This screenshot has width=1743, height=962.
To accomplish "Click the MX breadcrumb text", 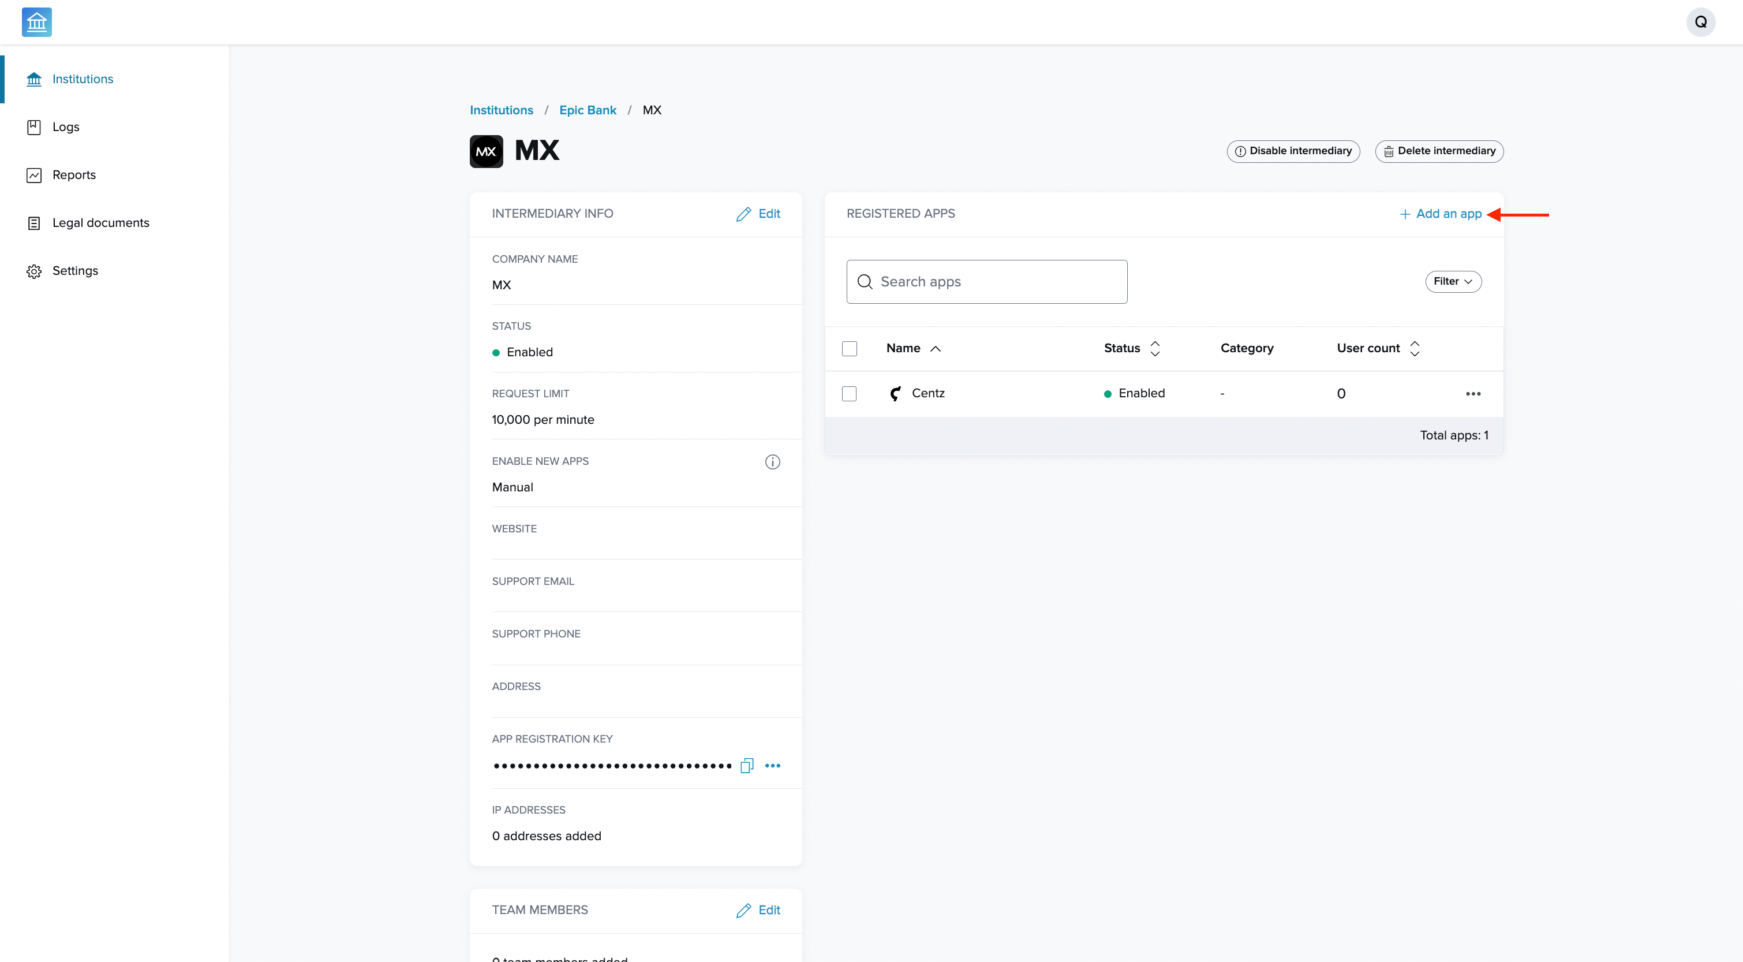I will click(x=652, y=110).
